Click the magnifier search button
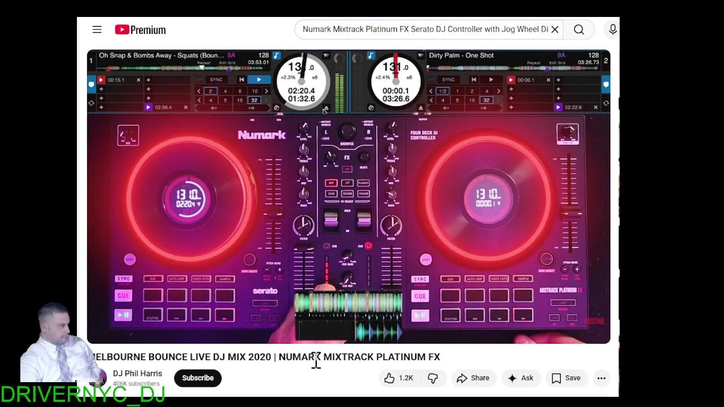Screen dimensions: 724x407 [x=579, y=29]
